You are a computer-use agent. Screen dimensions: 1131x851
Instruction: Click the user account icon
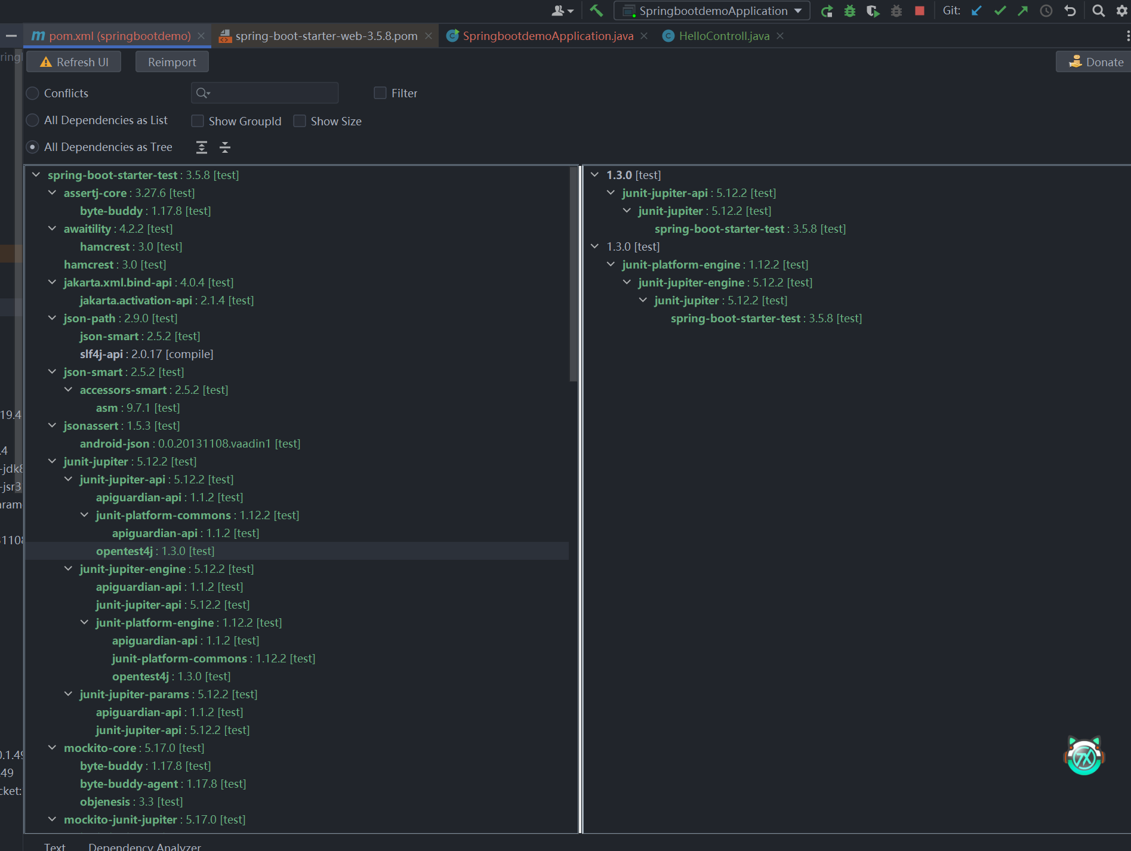coord(562,11)
